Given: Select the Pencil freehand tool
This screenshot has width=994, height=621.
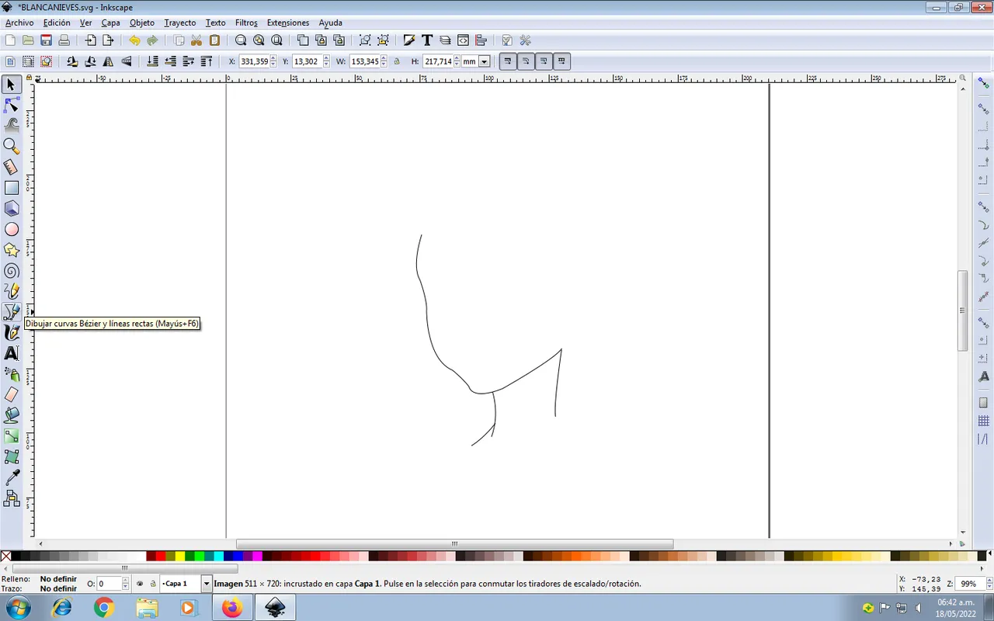Looking at the screenshot, I should (x=12, y=291).
